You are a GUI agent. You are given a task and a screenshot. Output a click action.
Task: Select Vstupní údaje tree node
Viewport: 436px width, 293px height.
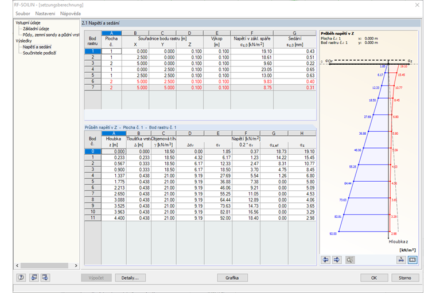[x=28, y=22]
